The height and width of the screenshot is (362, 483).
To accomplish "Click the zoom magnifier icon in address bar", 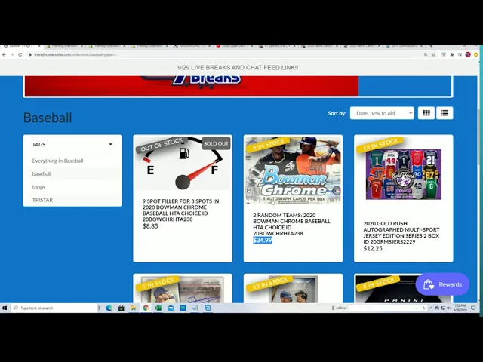I will pos(426,54).
